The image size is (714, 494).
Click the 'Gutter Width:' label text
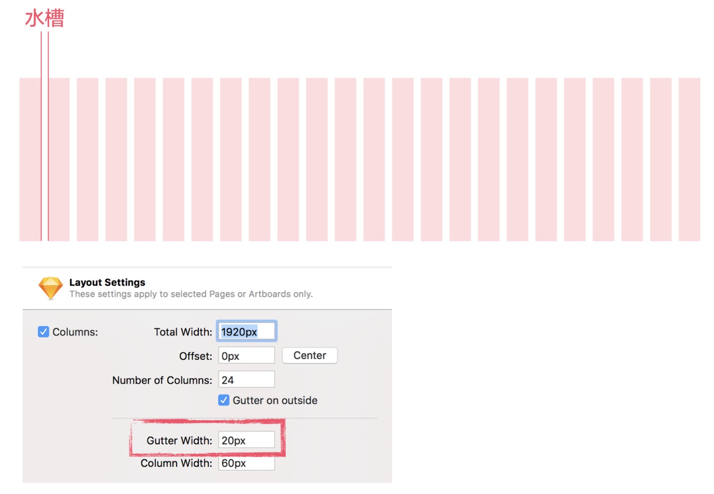(x=179, y=440)
